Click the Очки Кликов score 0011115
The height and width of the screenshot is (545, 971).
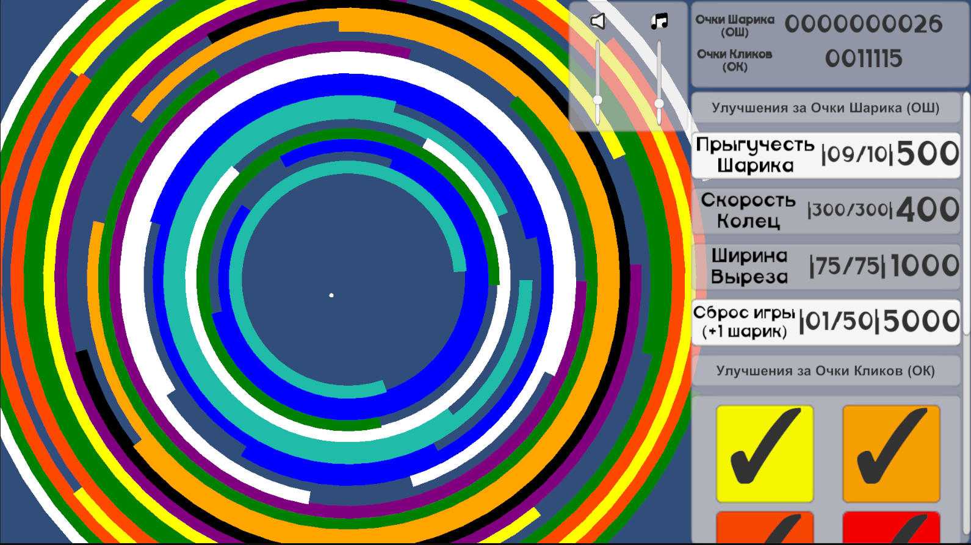click(864, 59)
